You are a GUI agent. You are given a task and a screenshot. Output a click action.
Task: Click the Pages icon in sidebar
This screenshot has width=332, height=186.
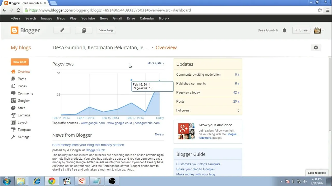tap(13, 86)
